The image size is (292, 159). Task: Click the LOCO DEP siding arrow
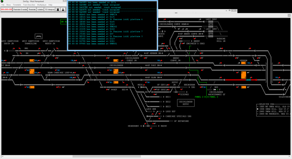click(164, 111)
